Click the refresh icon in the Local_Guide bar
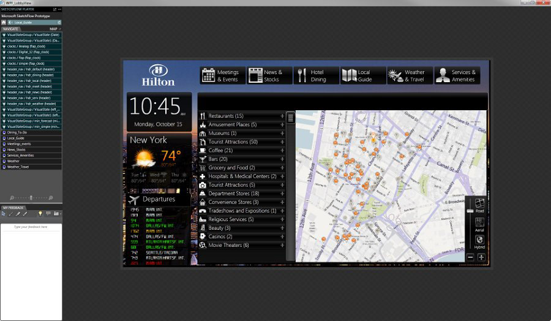 point(59,22)
